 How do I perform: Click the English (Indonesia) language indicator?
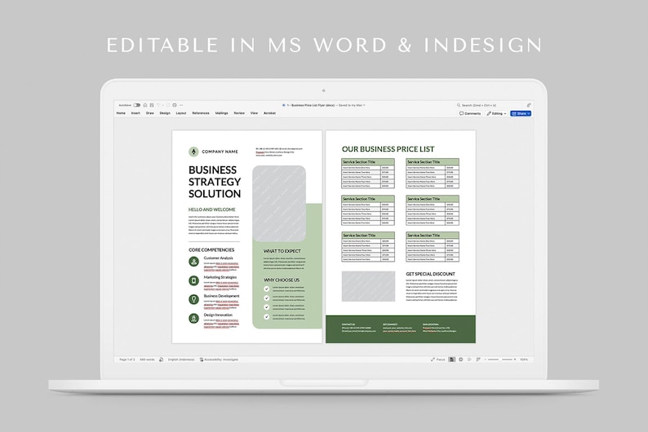point(181,359)
